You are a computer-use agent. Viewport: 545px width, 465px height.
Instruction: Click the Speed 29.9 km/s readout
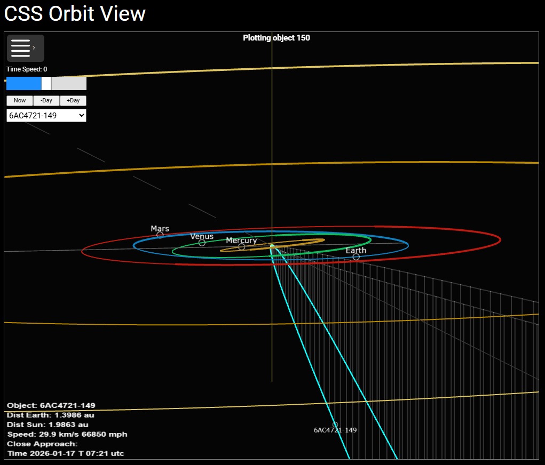coord(67,434)
